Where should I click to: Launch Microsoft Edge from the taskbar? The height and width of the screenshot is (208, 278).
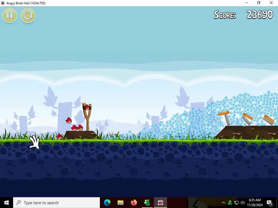(x=107, y=203)
